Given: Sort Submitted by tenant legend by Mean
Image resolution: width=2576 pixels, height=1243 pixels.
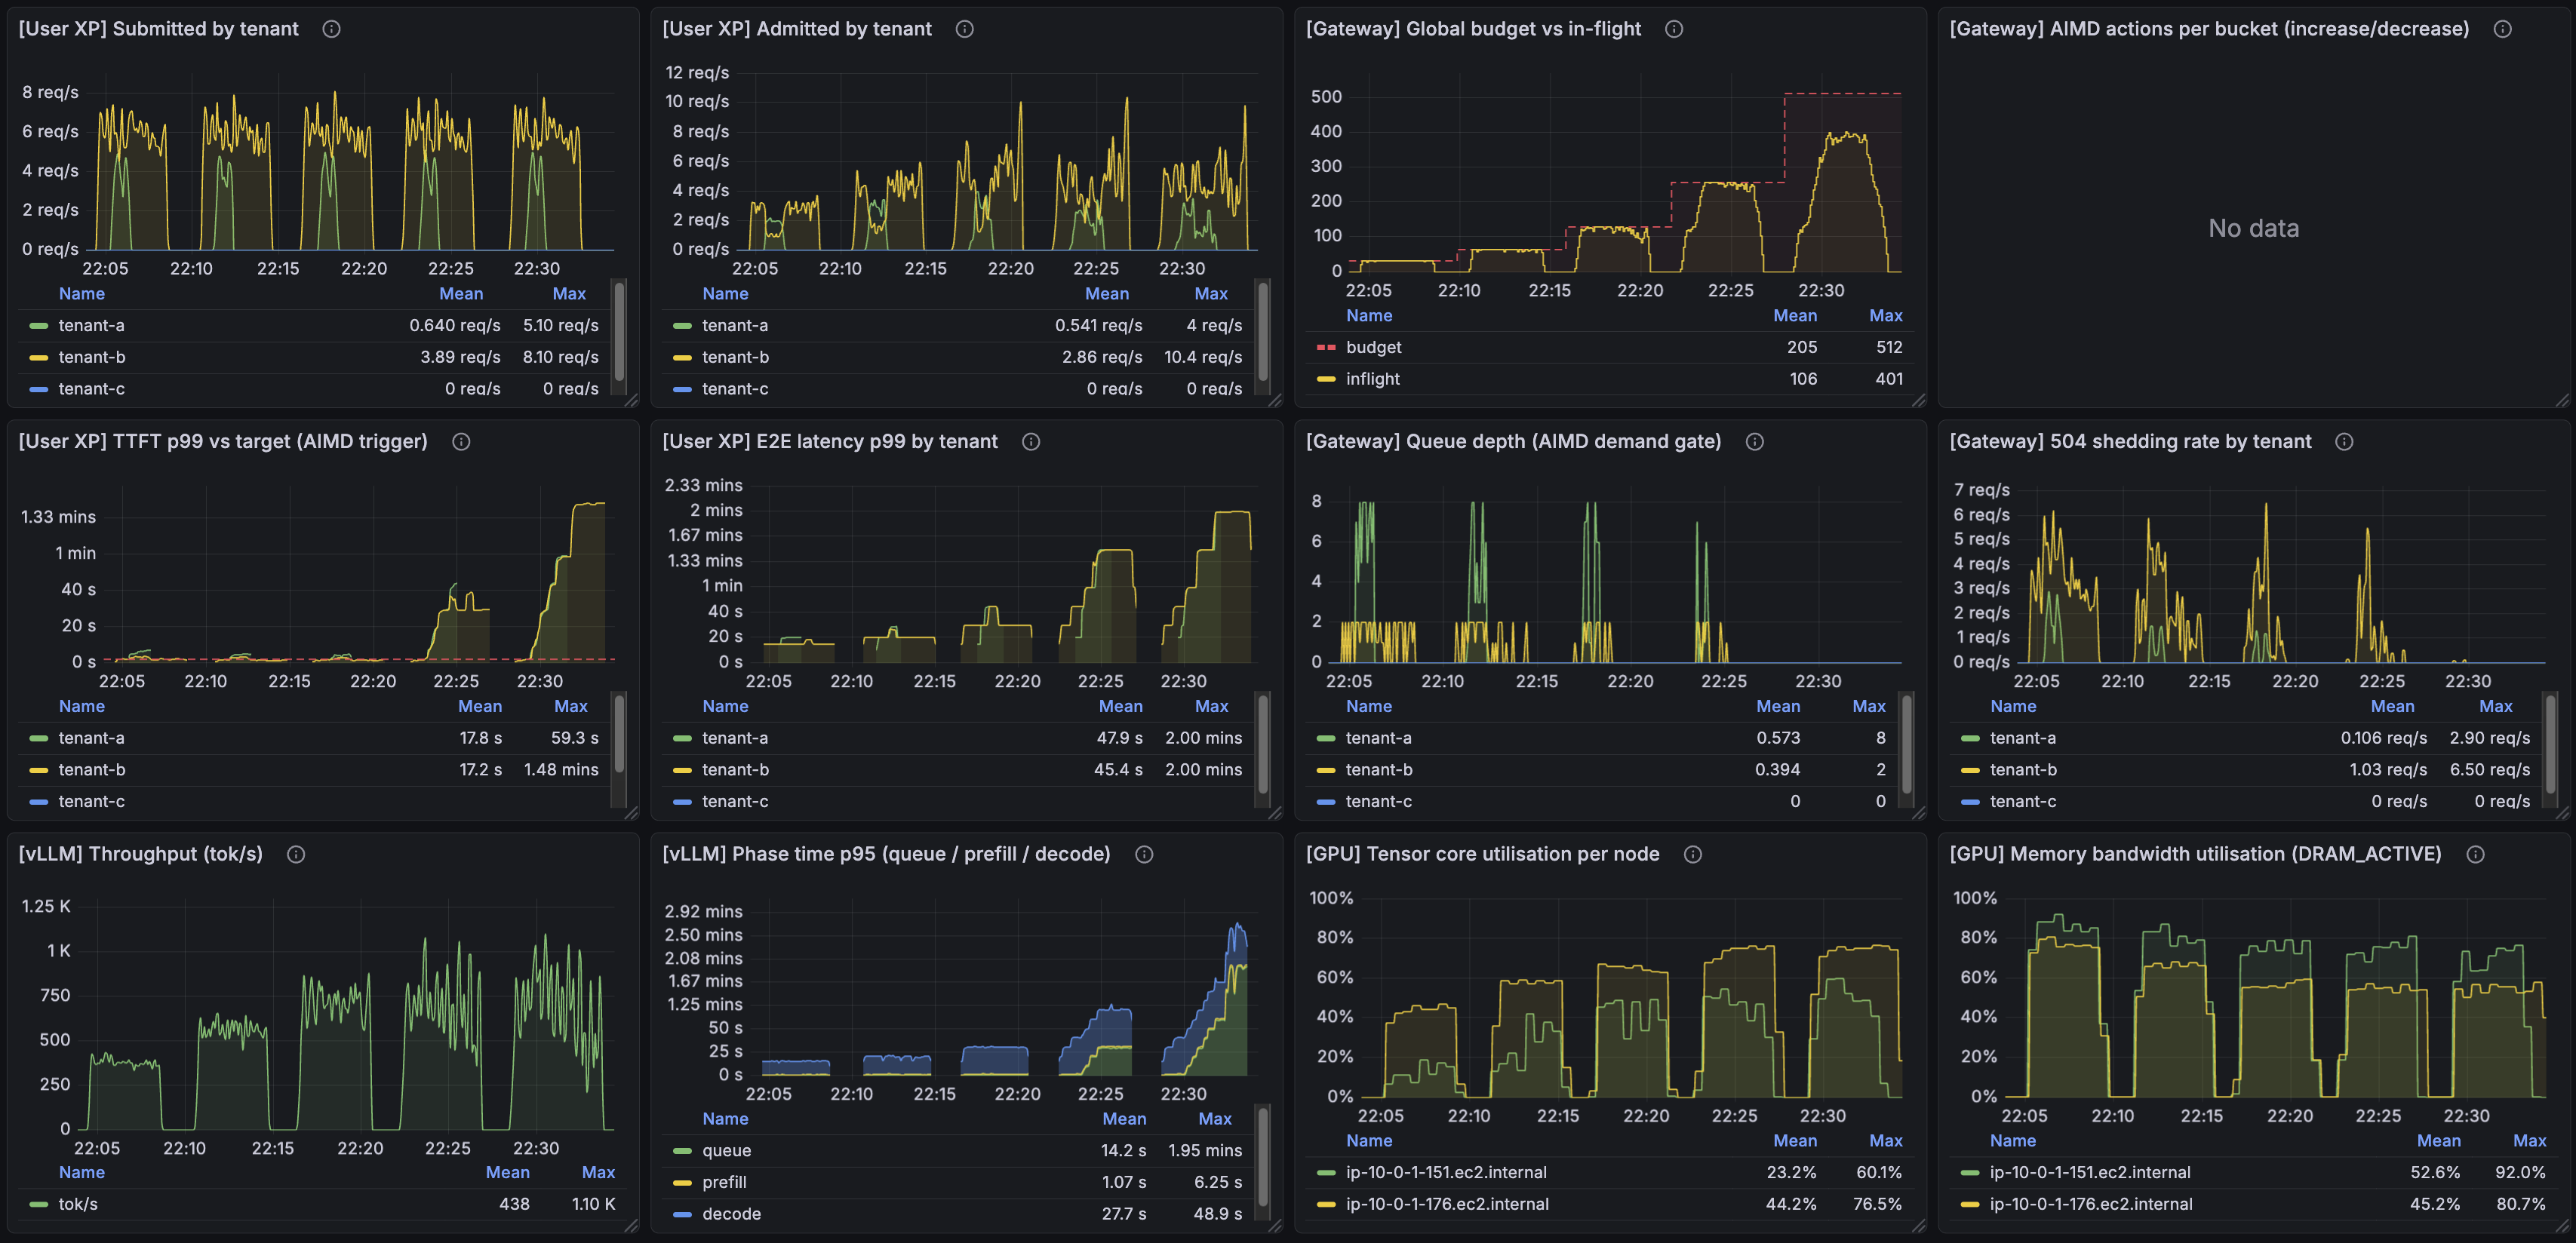Looking at the screenshot, I should point(461,294).
